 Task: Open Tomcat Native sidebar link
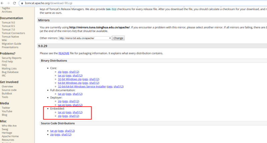click(x=10, y=37)
